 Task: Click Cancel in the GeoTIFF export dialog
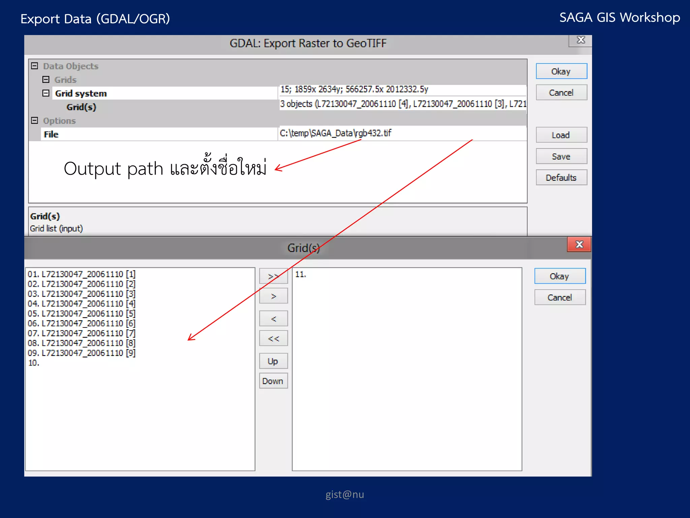click(561, 93)
